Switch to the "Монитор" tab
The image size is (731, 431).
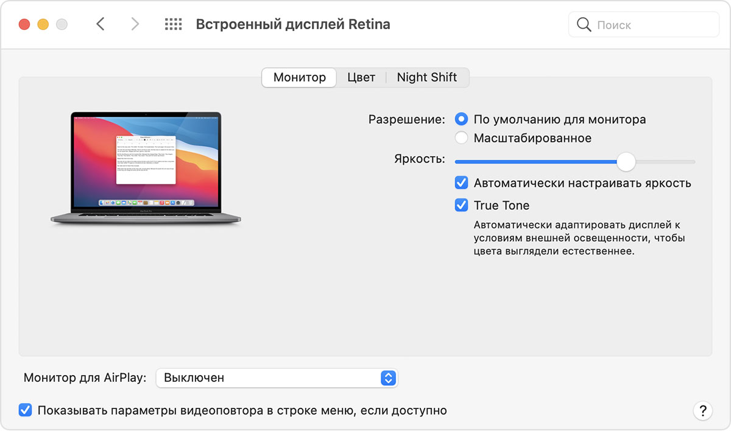299,77
